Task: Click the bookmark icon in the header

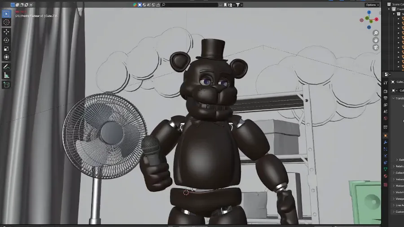Action: coord(225,4)
